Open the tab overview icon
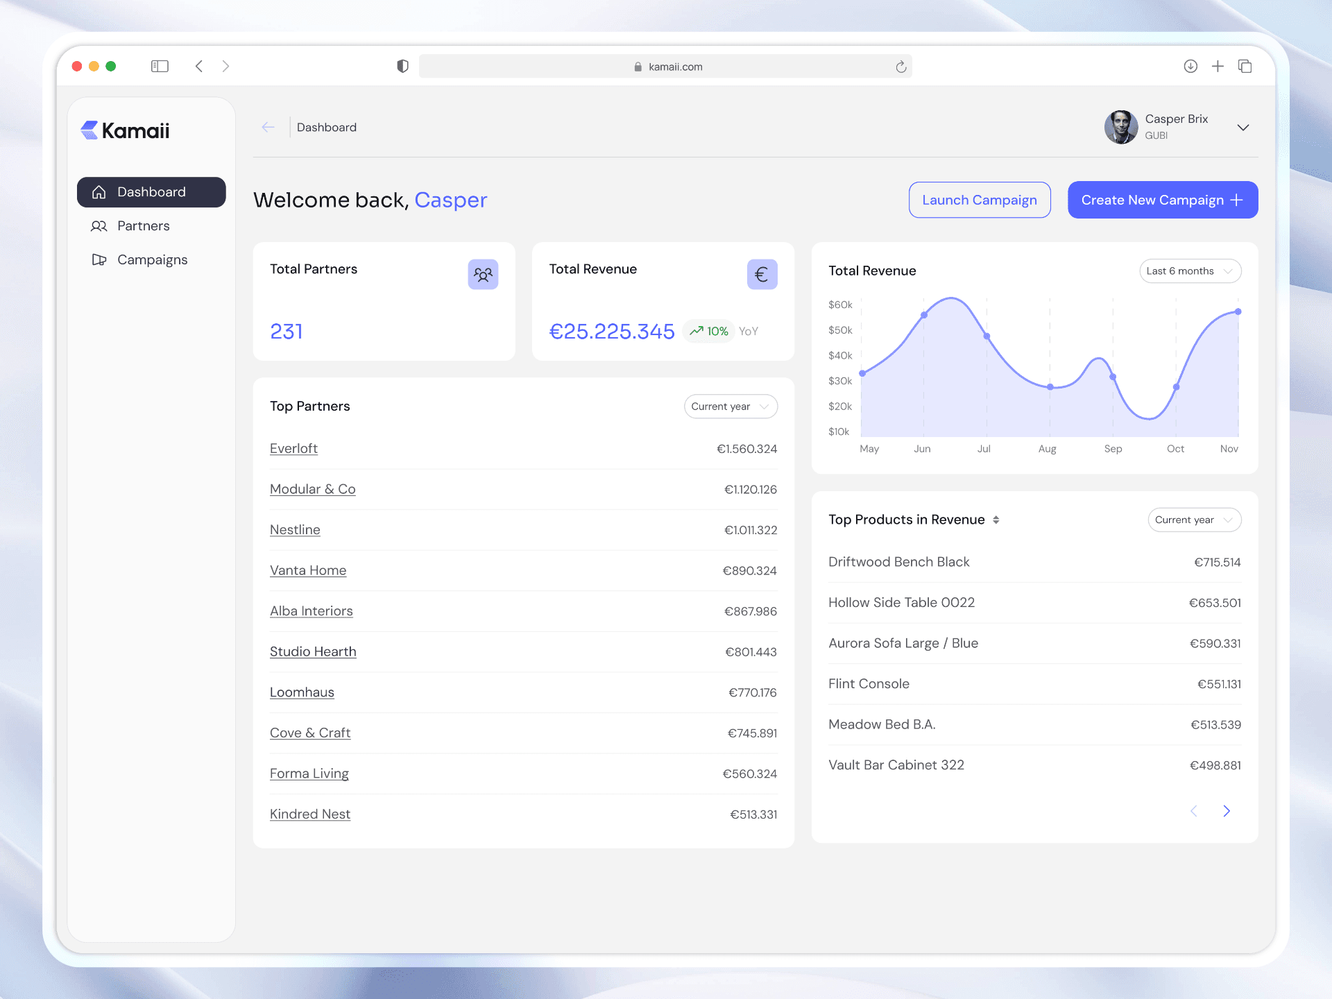Screen dimensions: 1332x999 [1245, 66]
